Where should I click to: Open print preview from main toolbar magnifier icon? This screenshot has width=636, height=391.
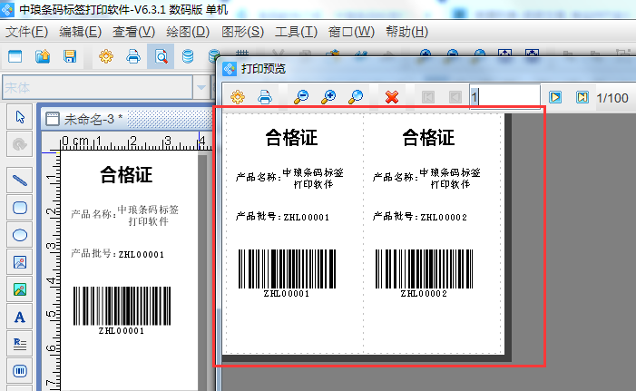pyautogui.click(x=160, y=57)
